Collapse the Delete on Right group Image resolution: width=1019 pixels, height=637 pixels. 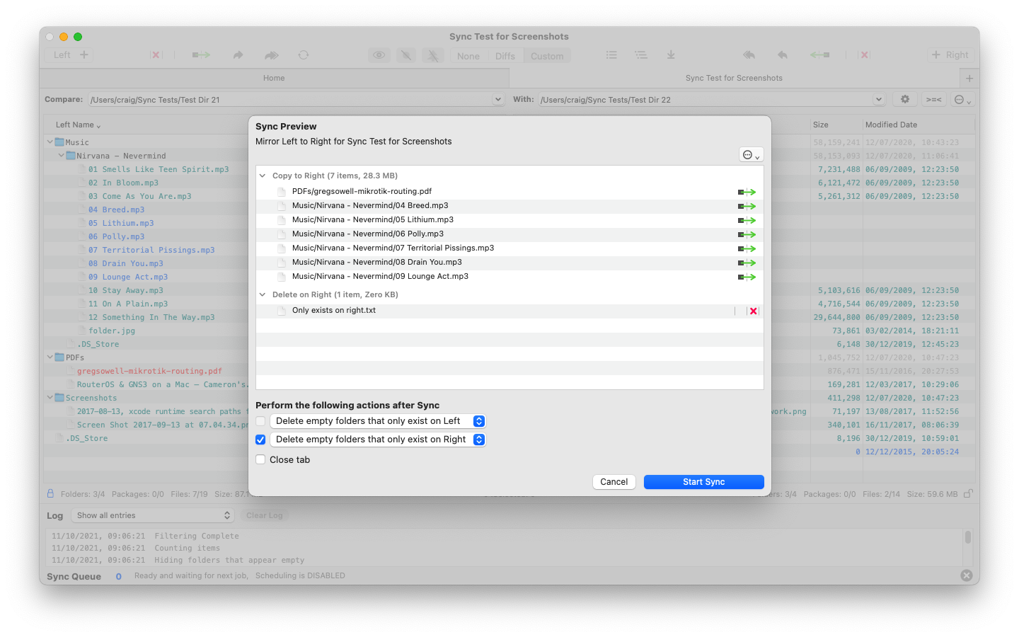[x=263, y=294]
